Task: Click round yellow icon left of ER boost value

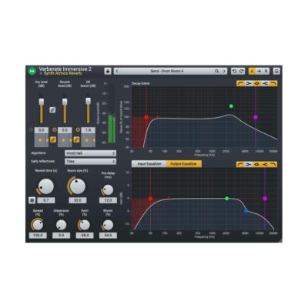Action: tap(78, 130)
